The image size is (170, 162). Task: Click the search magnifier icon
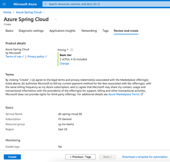46,4
